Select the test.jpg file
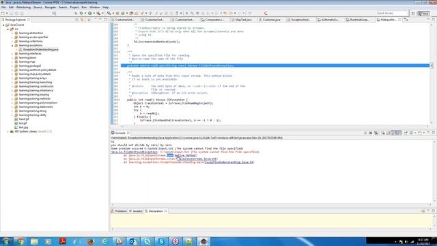The width and height of the screenshot is (437, 246). (23, 128)
